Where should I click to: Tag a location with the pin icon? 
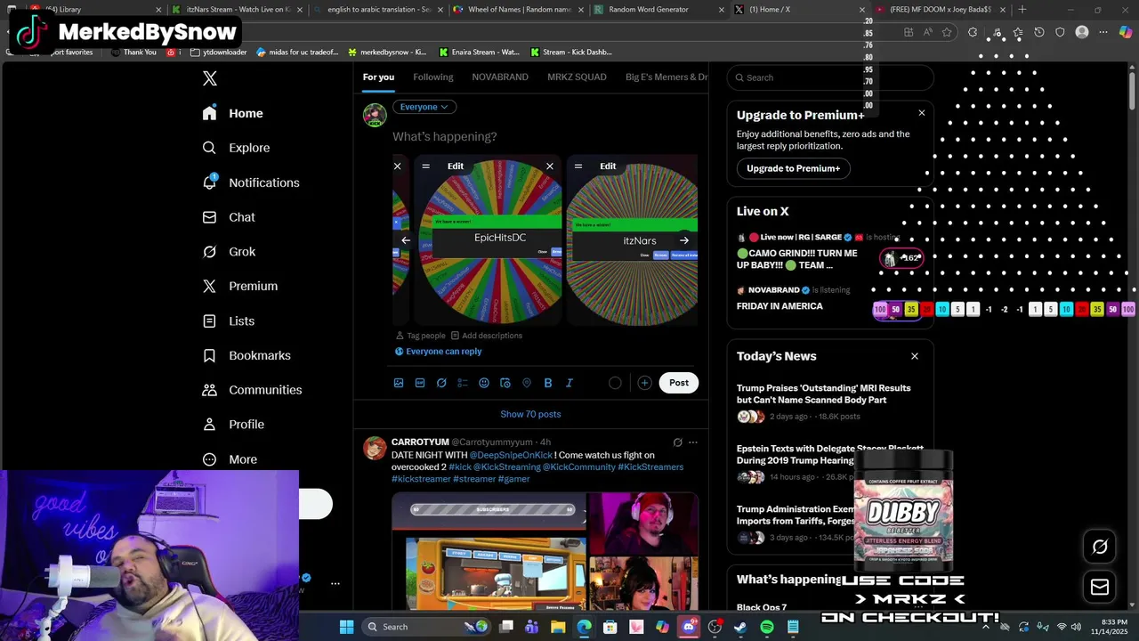pos(527,383)
